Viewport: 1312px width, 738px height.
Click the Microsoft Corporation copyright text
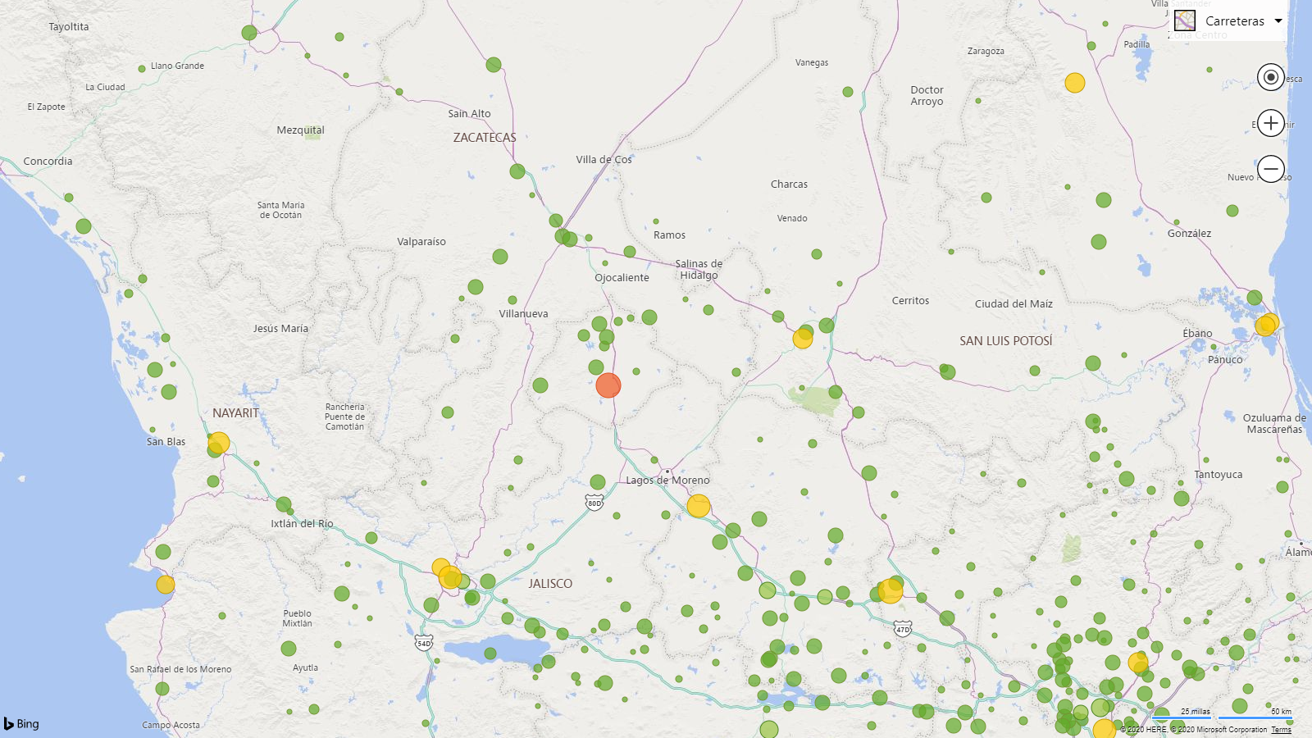pos(1219,730)
